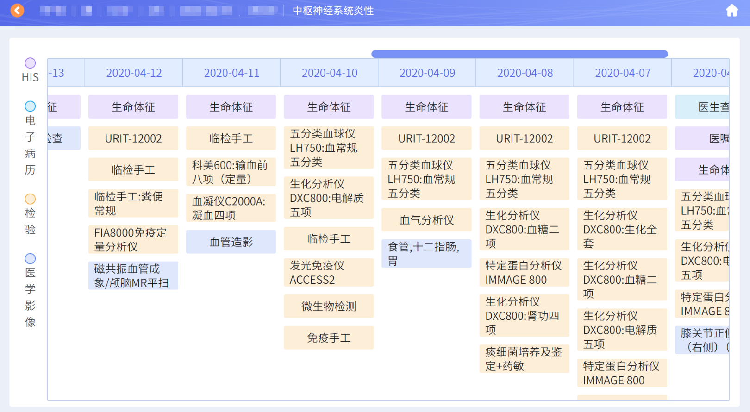Select the 2020-04-10 date column header

click(329, 73)
